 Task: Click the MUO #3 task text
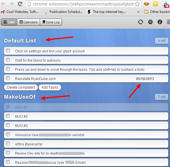tap(21, 126)
